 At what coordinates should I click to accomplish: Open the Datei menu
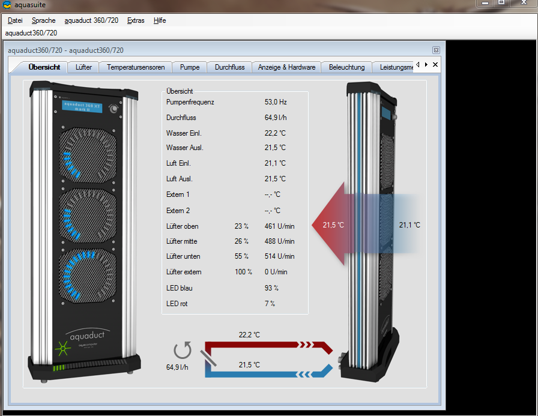tap(15, 20)
